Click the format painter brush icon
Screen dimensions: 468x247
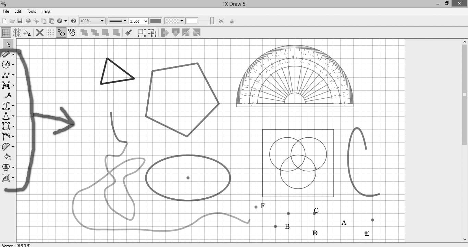point(128,33)
